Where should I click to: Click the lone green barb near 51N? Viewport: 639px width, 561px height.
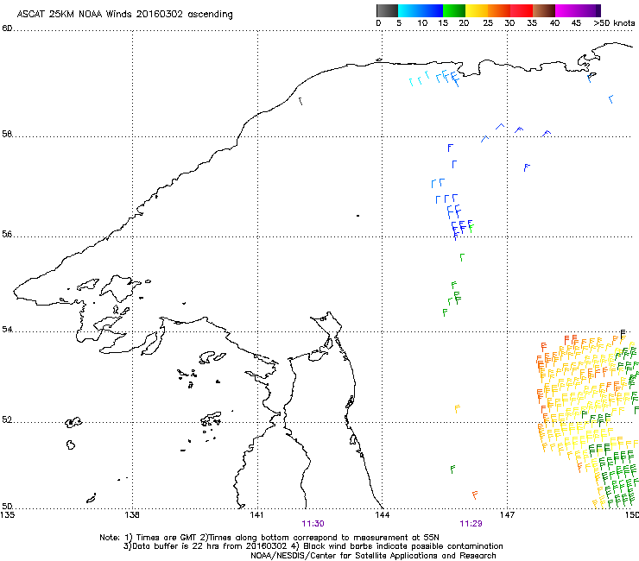(452, 470)
